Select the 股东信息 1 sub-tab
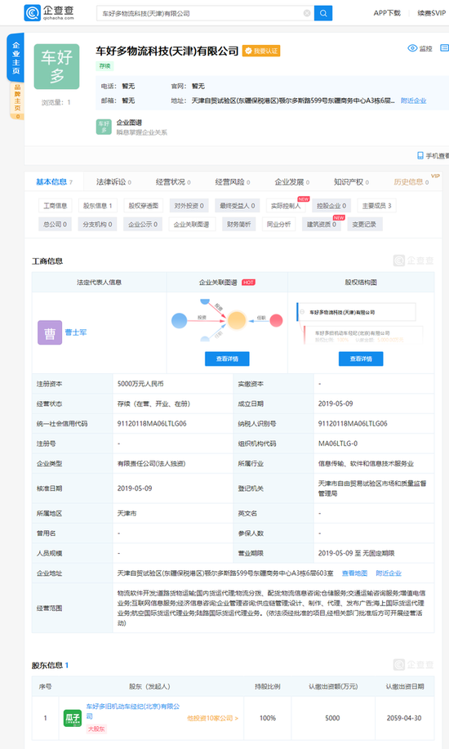This screenshot has height=749, width=449. (97, 206)
